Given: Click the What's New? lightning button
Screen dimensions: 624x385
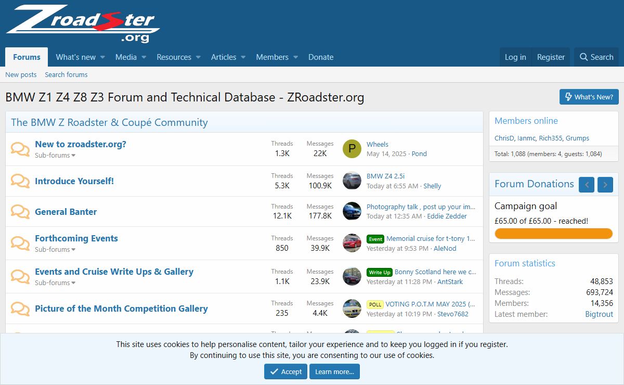Looking at the screenshot, I should (x=589, y=97).
